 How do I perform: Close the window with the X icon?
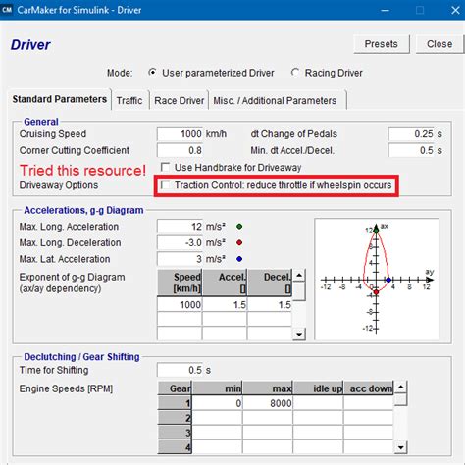(455, 10)
